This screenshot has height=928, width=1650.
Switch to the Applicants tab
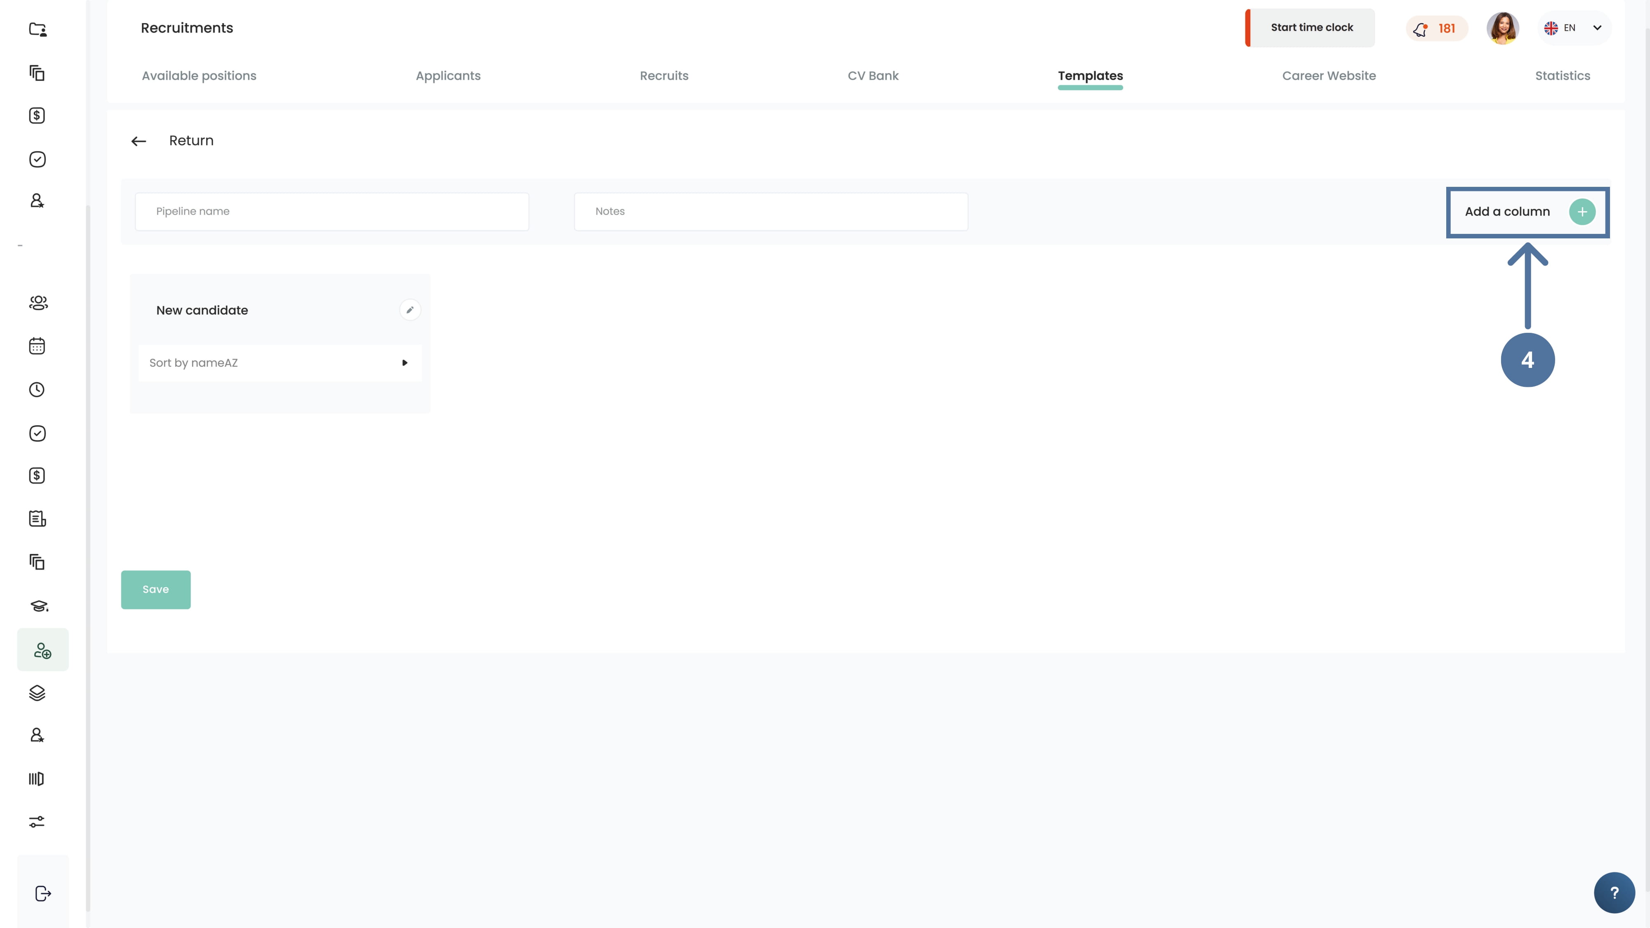pos(448,75)
